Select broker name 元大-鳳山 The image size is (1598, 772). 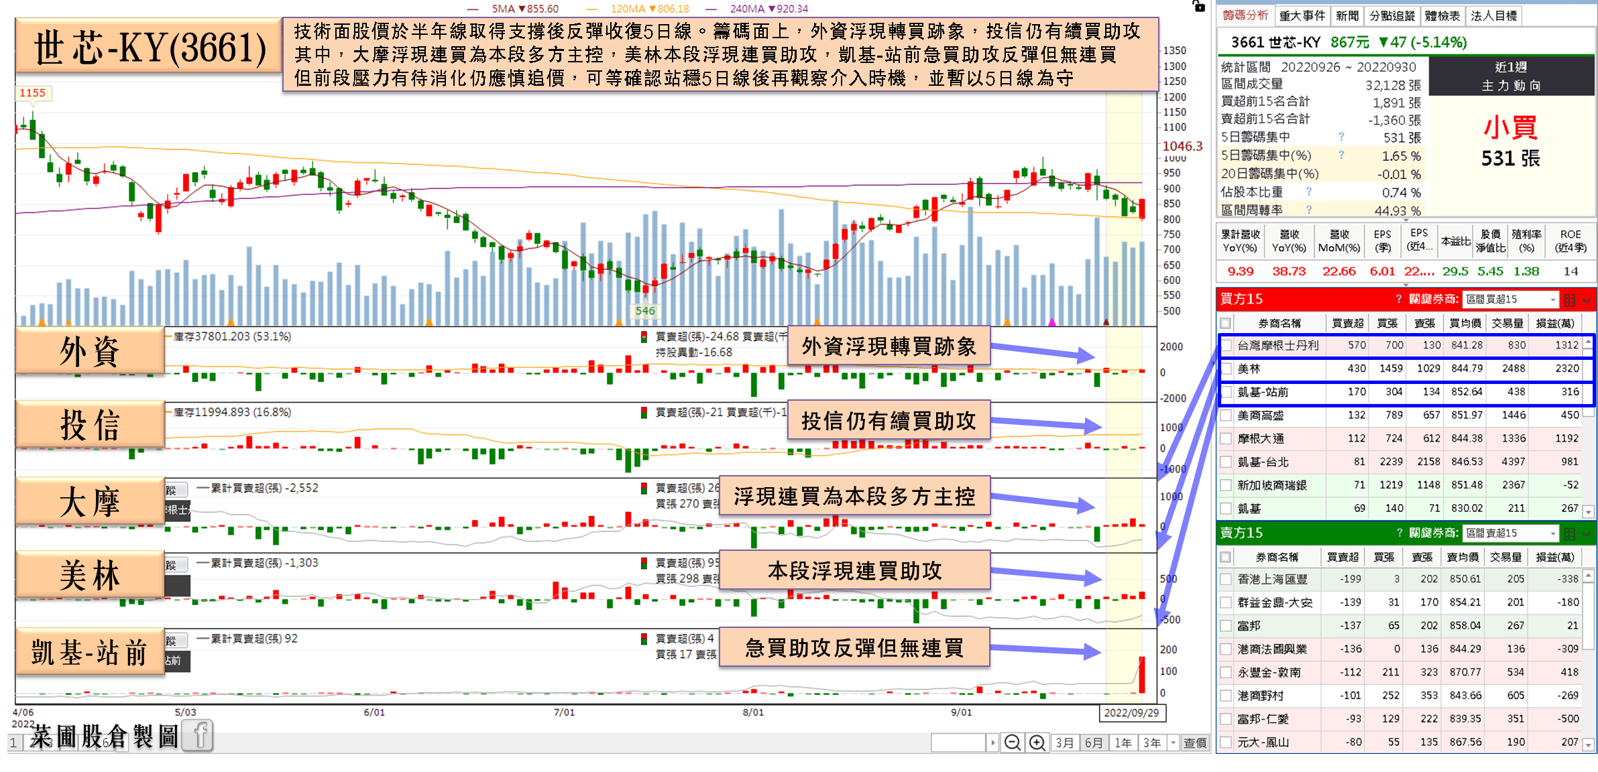(x=1263, y=743)
